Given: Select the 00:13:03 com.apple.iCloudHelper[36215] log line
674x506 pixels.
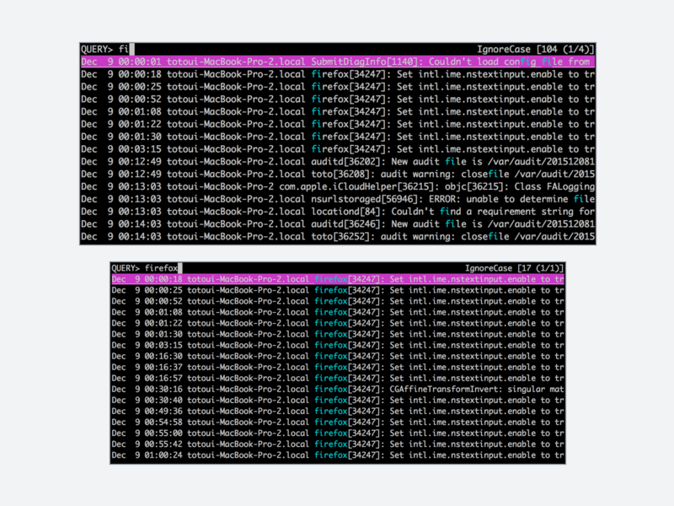Looking at the screenshot, I should (x=338, y=186).
